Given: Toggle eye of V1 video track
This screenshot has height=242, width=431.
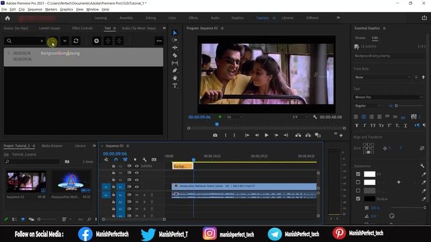Looking at the screenshot, I should point(137,187).
